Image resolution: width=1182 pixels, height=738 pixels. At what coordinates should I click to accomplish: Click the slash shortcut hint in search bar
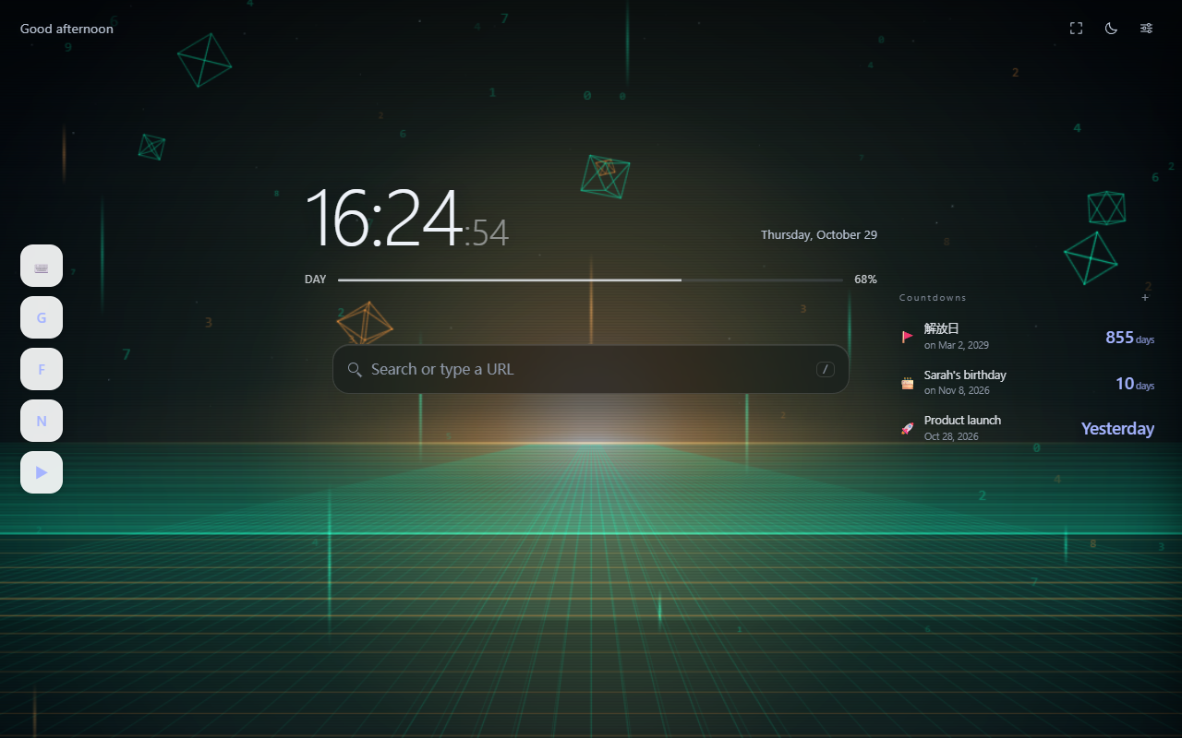tap(826, 369)
